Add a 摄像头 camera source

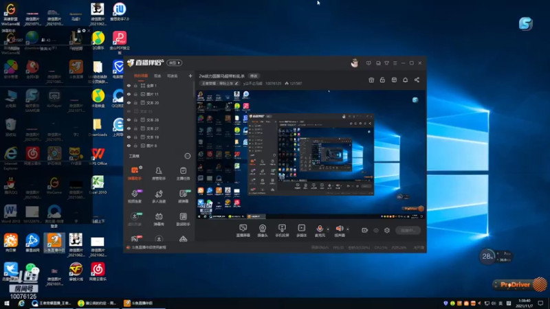(263, 231)
